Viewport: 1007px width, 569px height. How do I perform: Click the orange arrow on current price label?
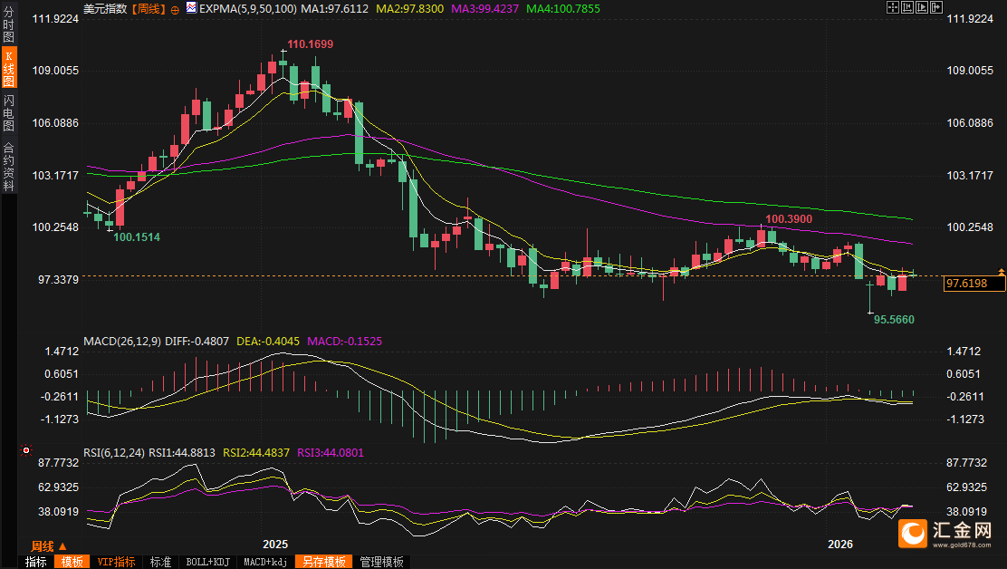[1001, 272]
